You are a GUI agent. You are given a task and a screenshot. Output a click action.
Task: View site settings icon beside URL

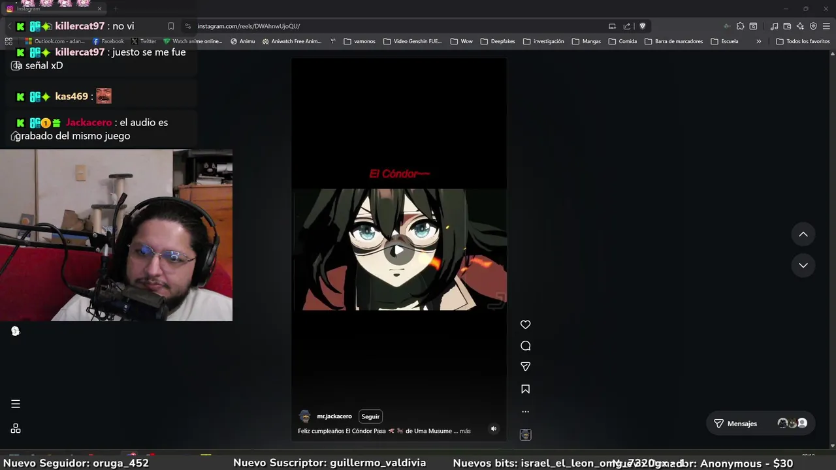pyautogui.click(x=188, y=26)
